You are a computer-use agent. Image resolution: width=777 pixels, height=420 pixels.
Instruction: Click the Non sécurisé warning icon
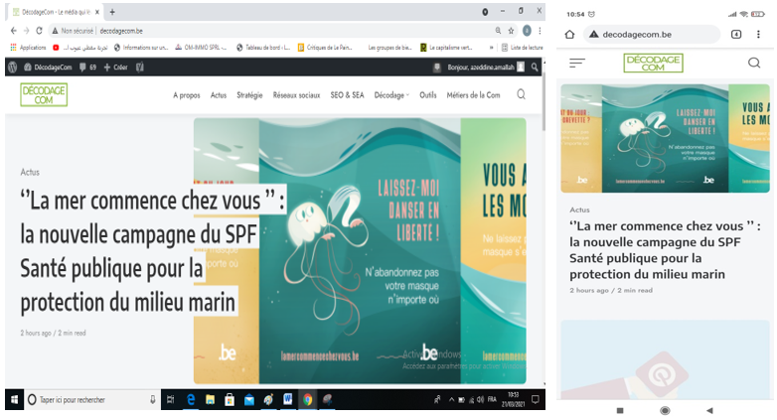[x=55, y=31]
